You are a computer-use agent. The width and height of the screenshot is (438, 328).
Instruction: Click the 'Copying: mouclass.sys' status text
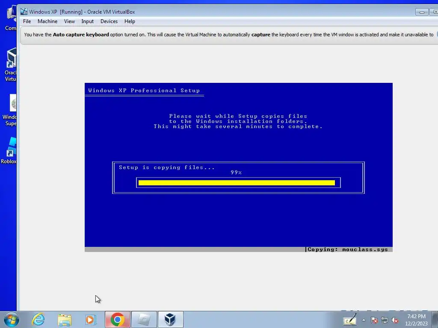coord(348,249)
